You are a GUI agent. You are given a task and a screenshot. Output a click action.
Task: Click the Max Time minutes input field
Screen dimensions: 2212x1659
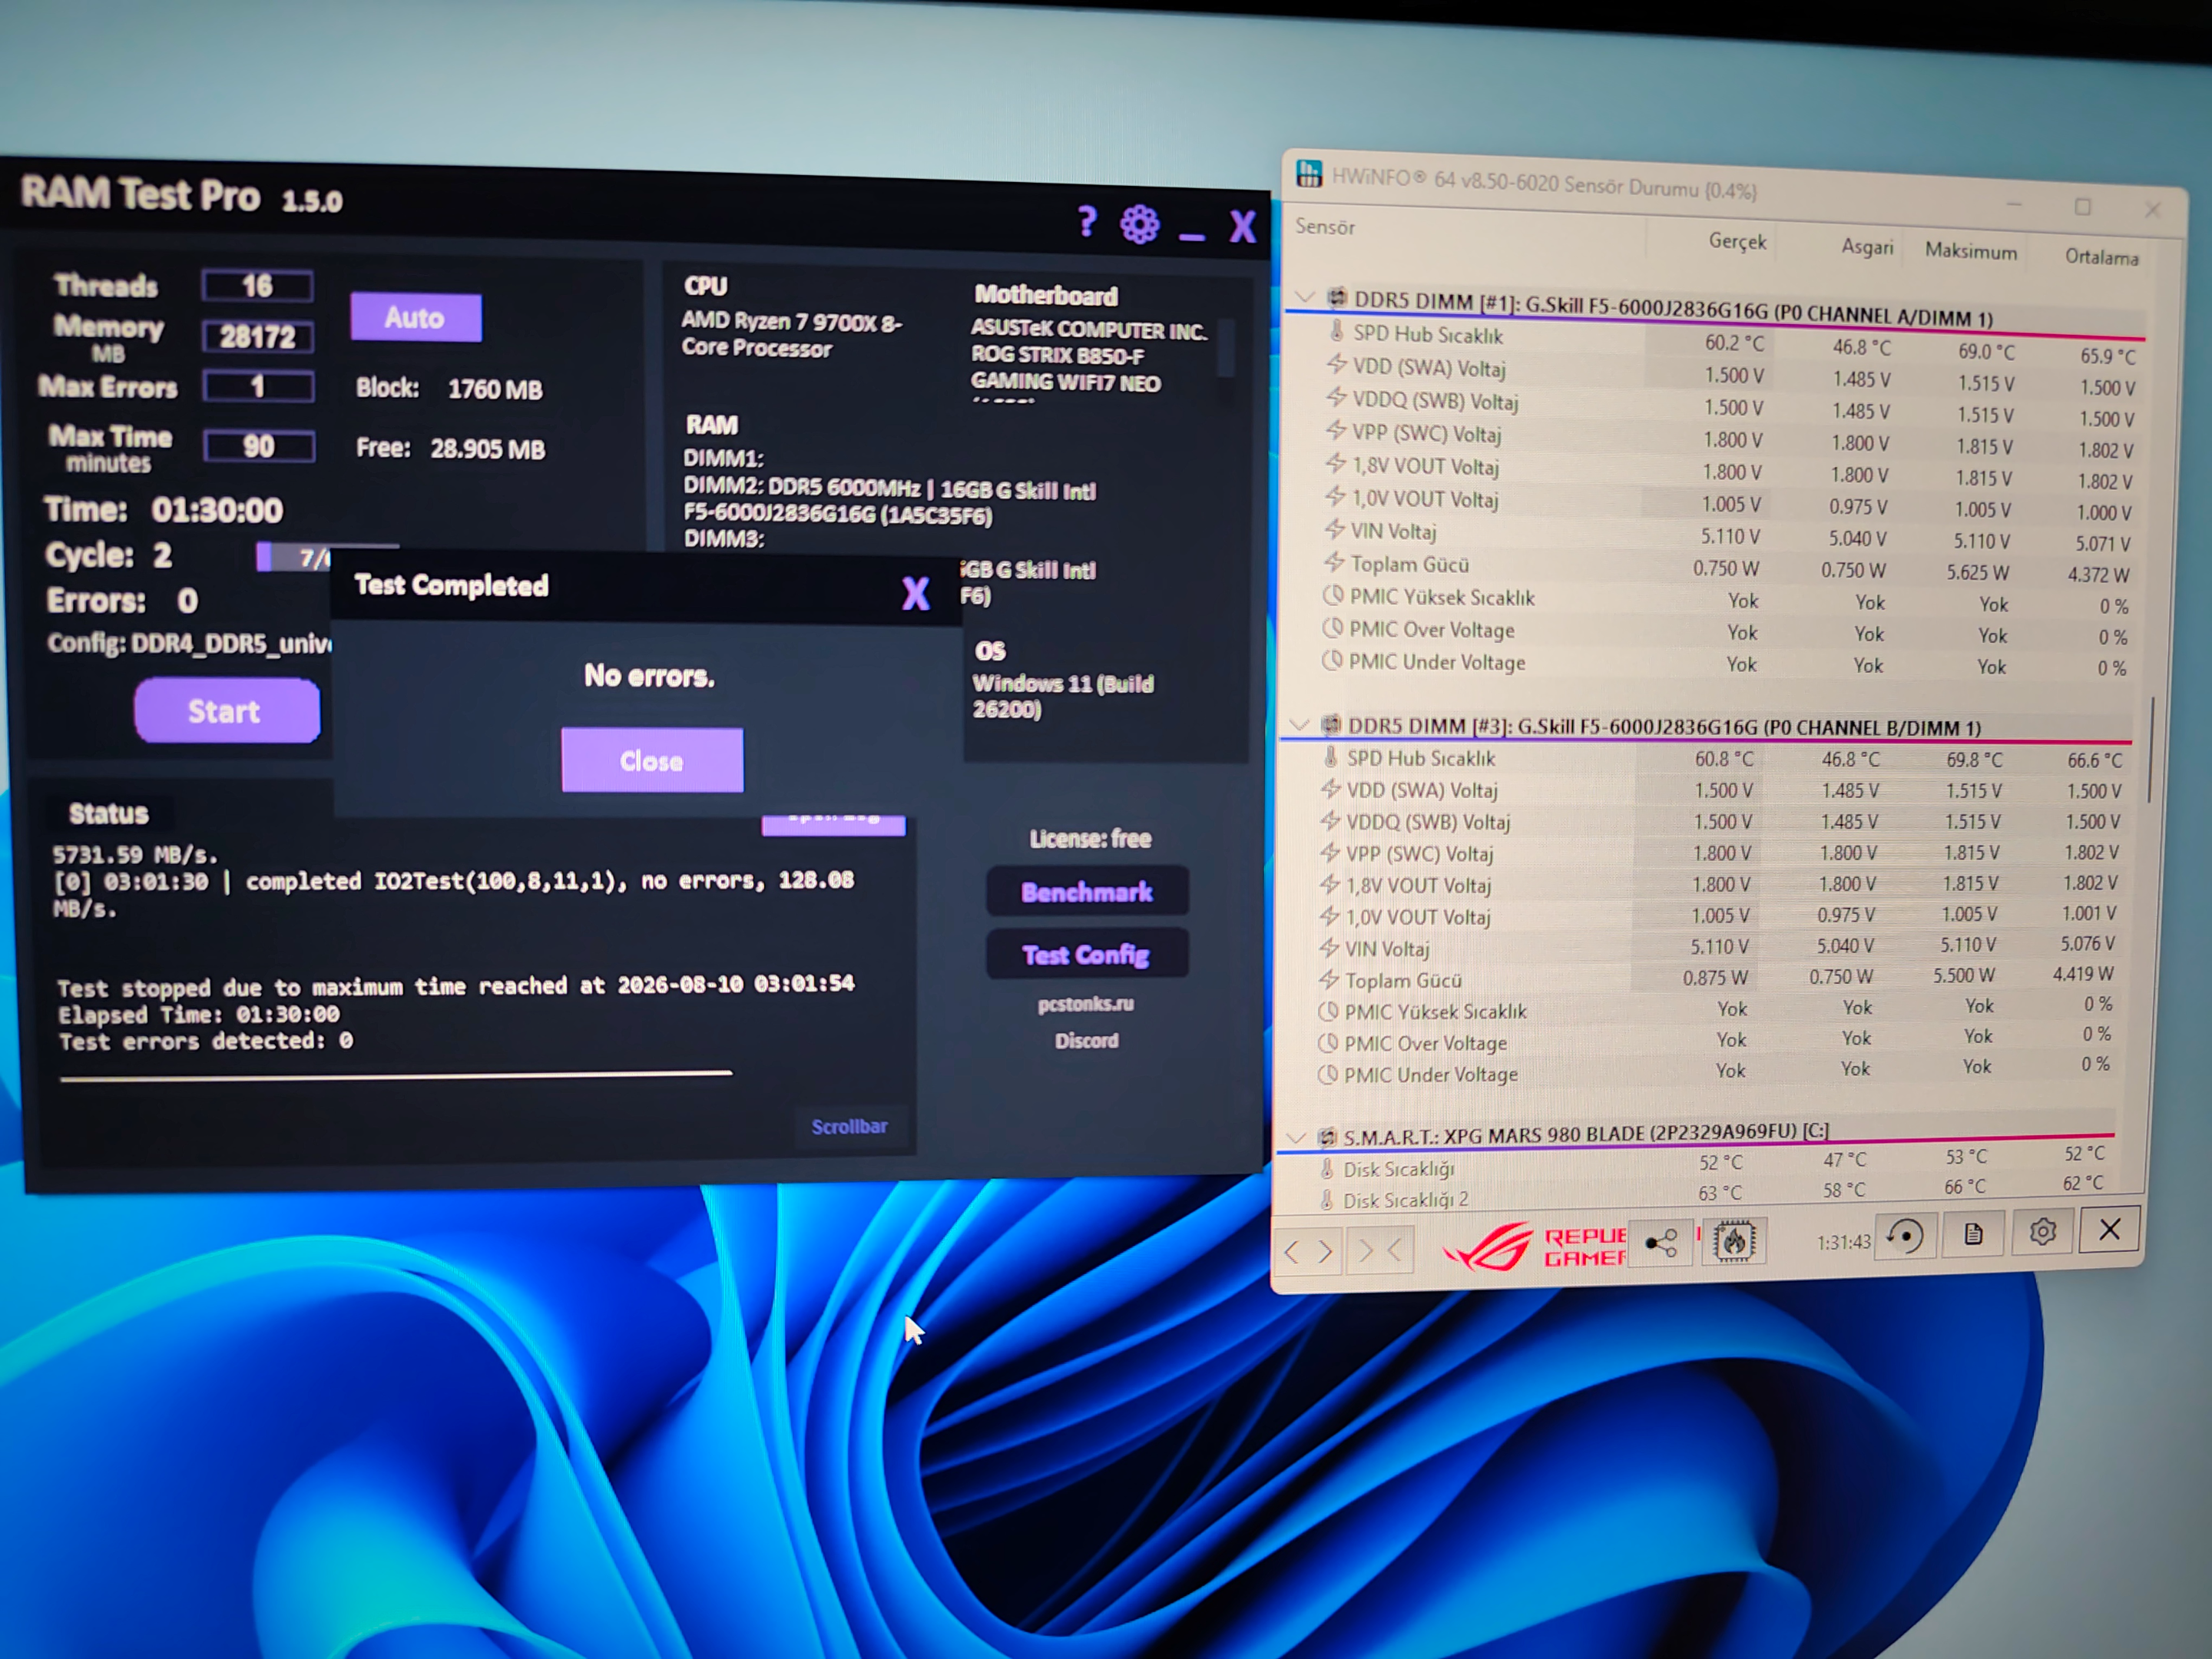260,446
